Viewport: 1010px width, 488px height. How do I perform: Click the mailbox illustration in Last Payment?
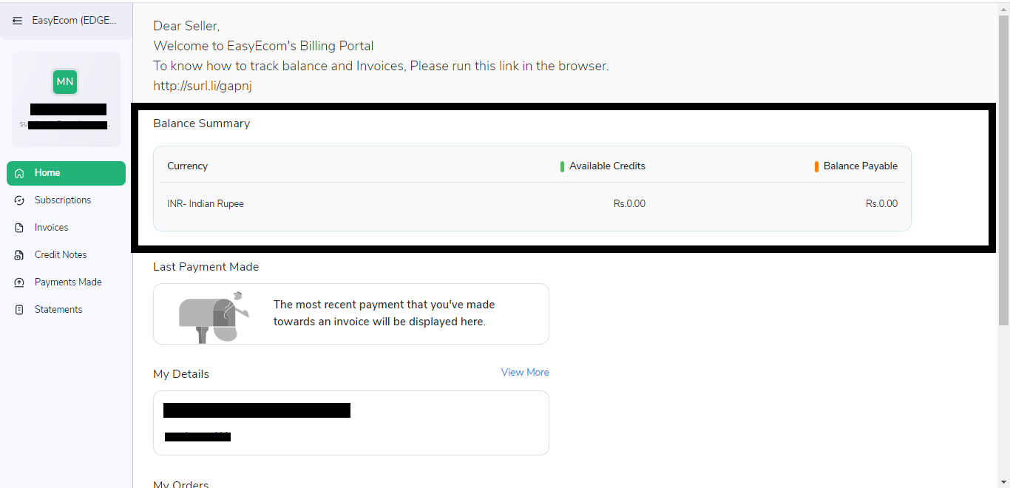tap(214, 316)
